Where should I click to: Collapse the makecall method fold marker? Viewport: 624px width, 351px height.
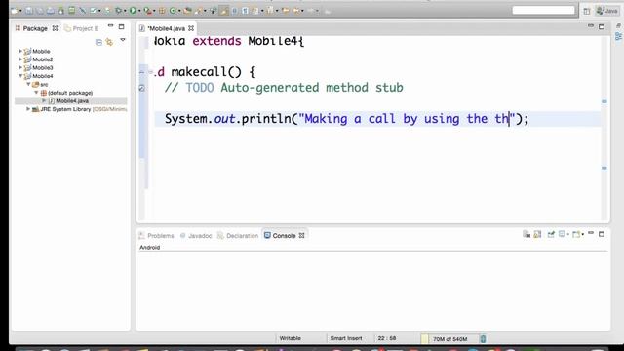click(150, 72)
